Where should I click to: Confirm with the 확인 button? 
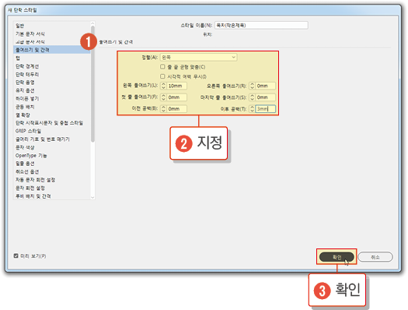337,257
